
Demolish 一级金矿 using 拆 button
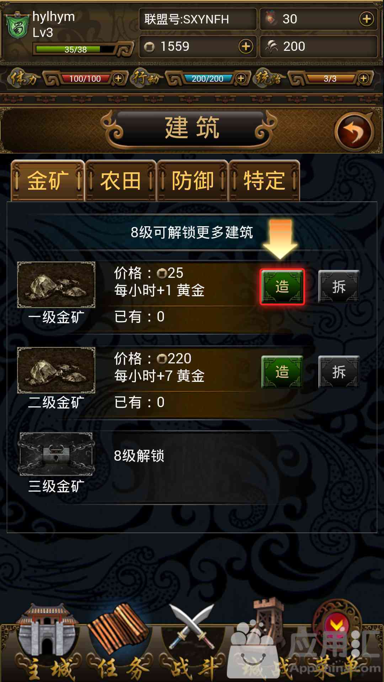coord(339,286)
